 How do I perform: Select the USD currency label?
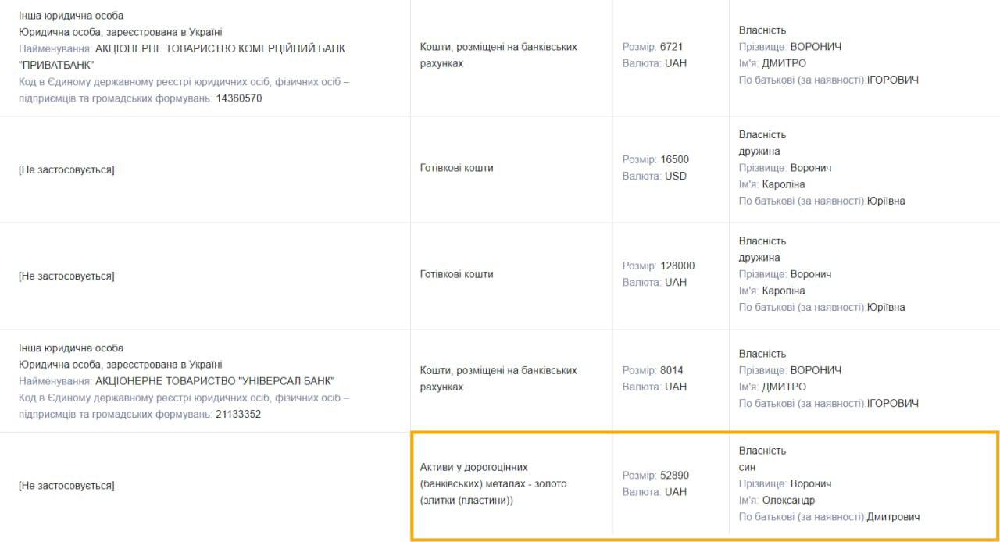(x=675, y=176)
